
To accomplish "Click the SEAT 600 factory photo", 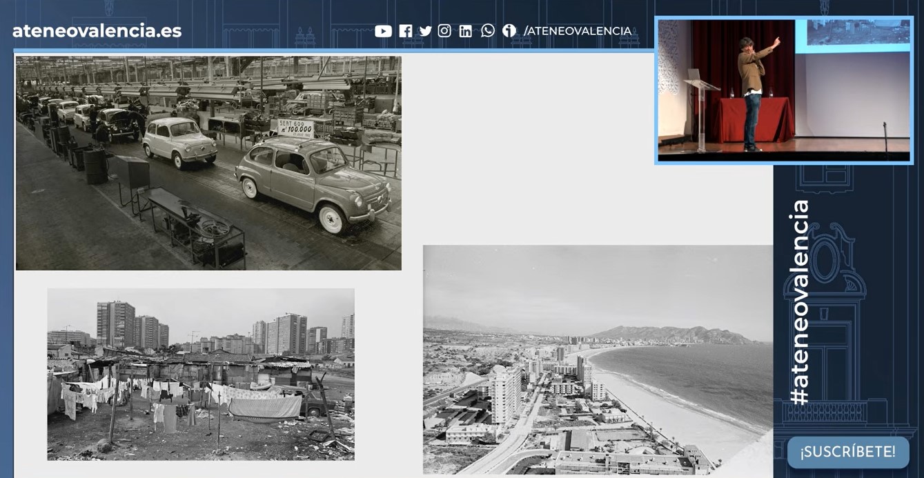I will pyautogui.click(x=208, y=163).
